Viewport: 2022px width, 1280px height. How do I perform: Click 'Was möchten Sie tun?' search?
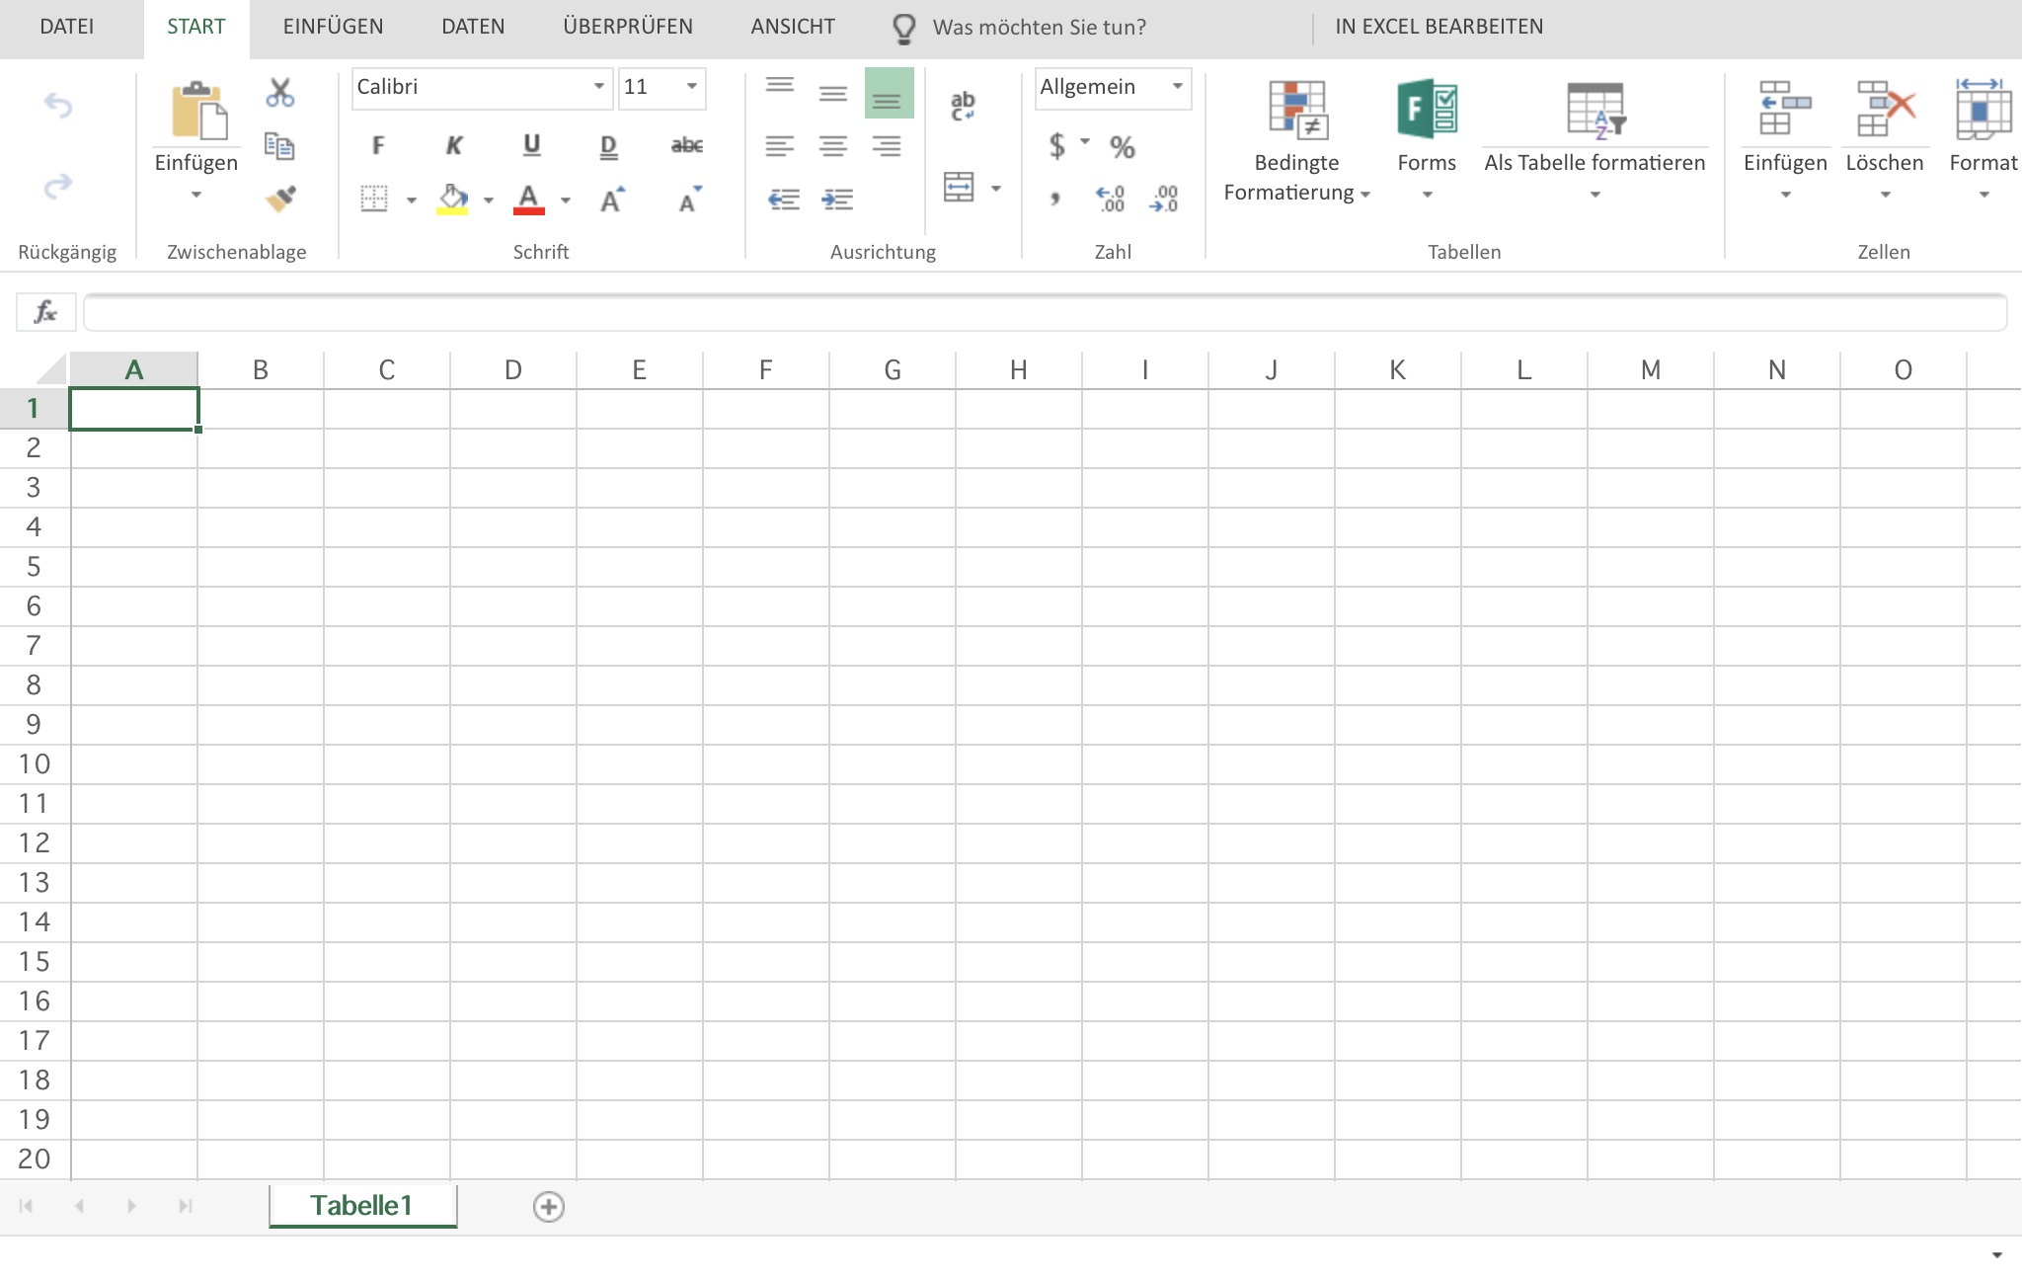[x=1040, y=28]
